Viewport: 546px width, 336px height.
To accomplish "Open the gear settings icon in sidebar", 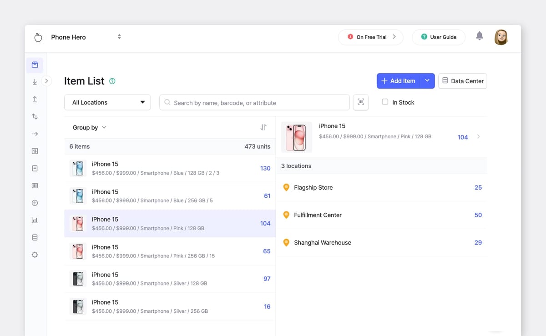I will click(35, 255).
